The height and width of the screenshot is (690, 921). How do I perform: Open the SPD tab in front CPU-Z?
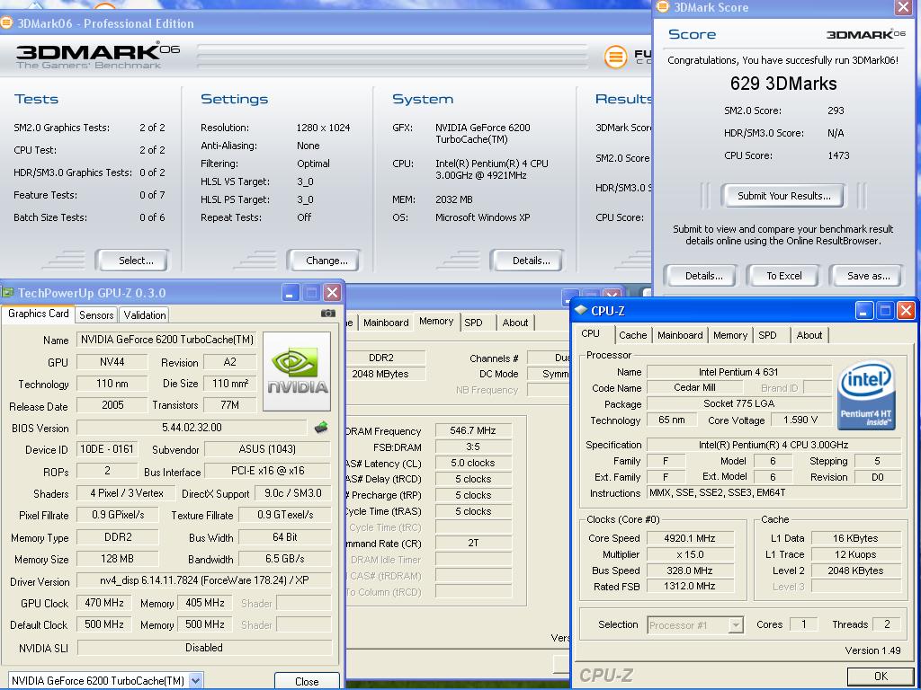tap(767, 335)
